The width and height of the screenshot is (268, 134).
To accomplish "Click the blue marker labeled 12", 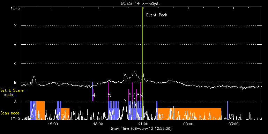I will tap(228, 110).
